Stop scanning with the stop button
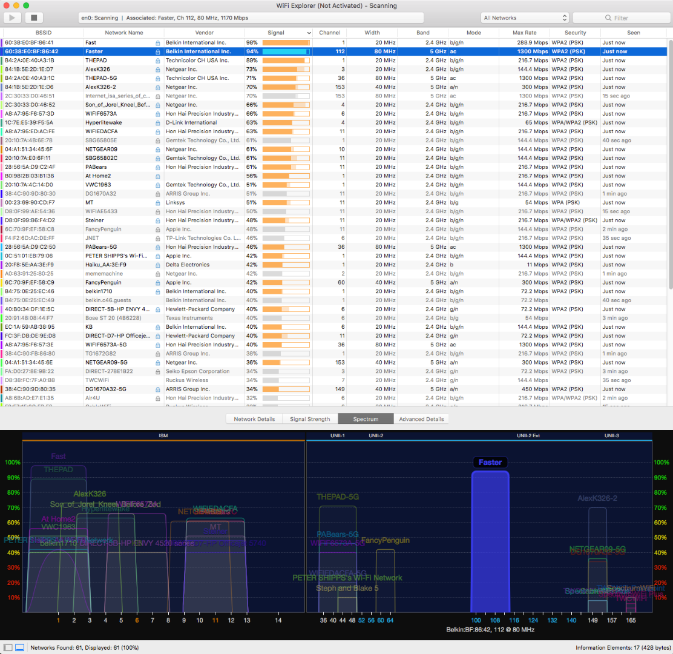The width and height of the screenshot is (673, 654). 34,18
